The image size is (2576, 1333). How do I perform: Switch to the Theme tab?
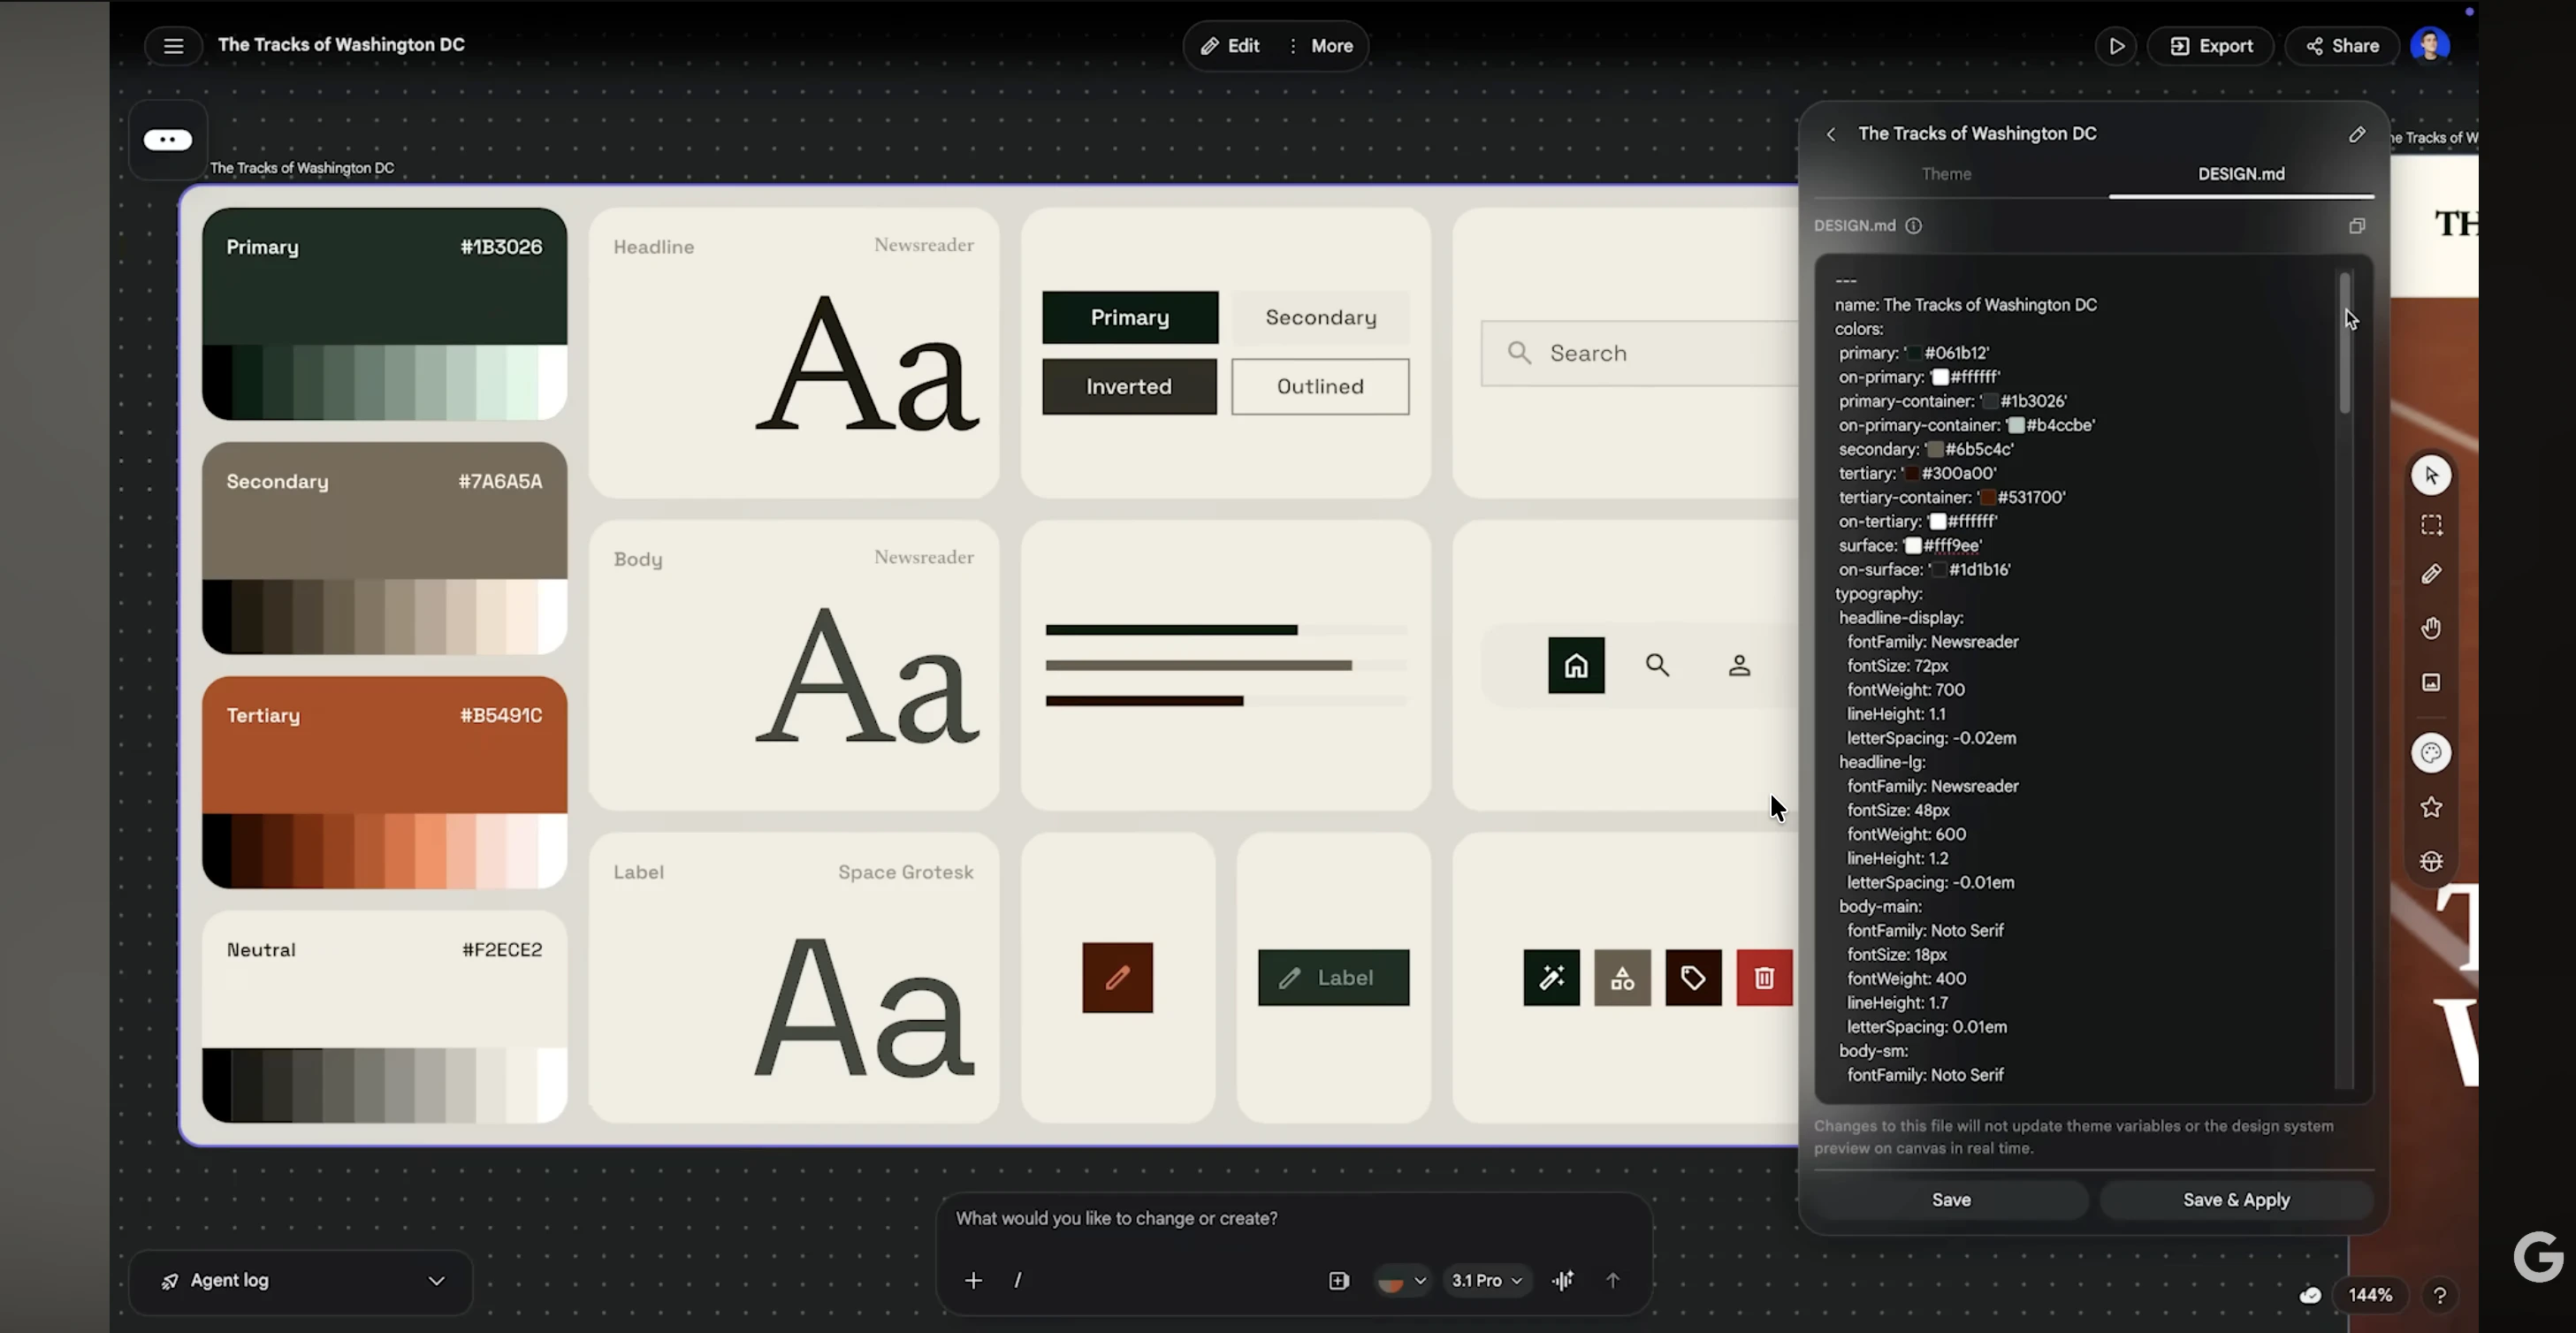pyautogui.click(x=1946, y=174)
